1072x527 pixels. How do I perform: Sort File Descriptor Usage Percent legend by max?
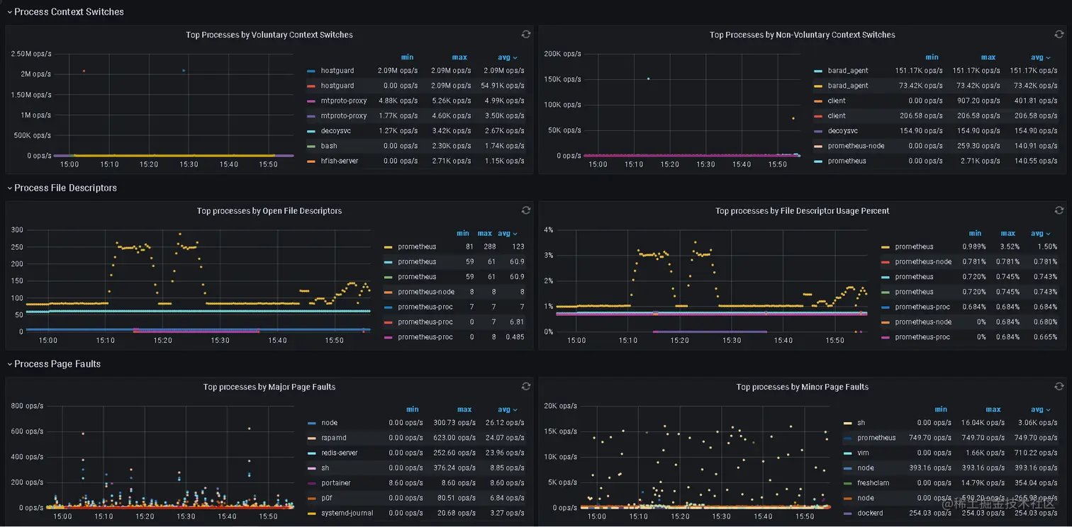click(x=1008, y=233)
